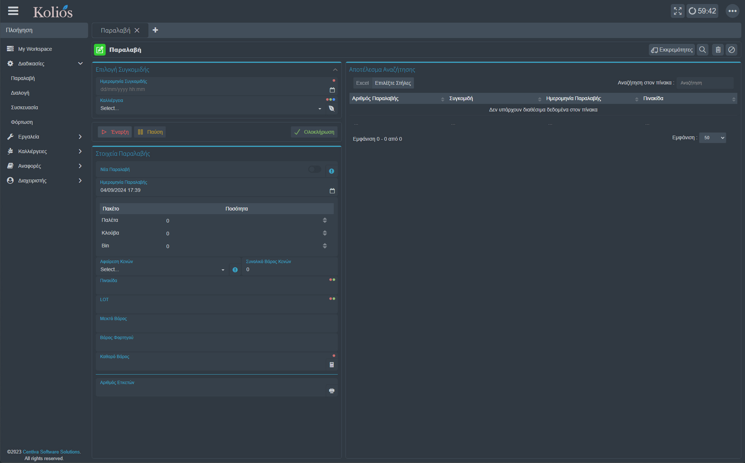Click the Αναζήτηση table search field
This screenshot has width=745, height=463.
coord(705,83)
